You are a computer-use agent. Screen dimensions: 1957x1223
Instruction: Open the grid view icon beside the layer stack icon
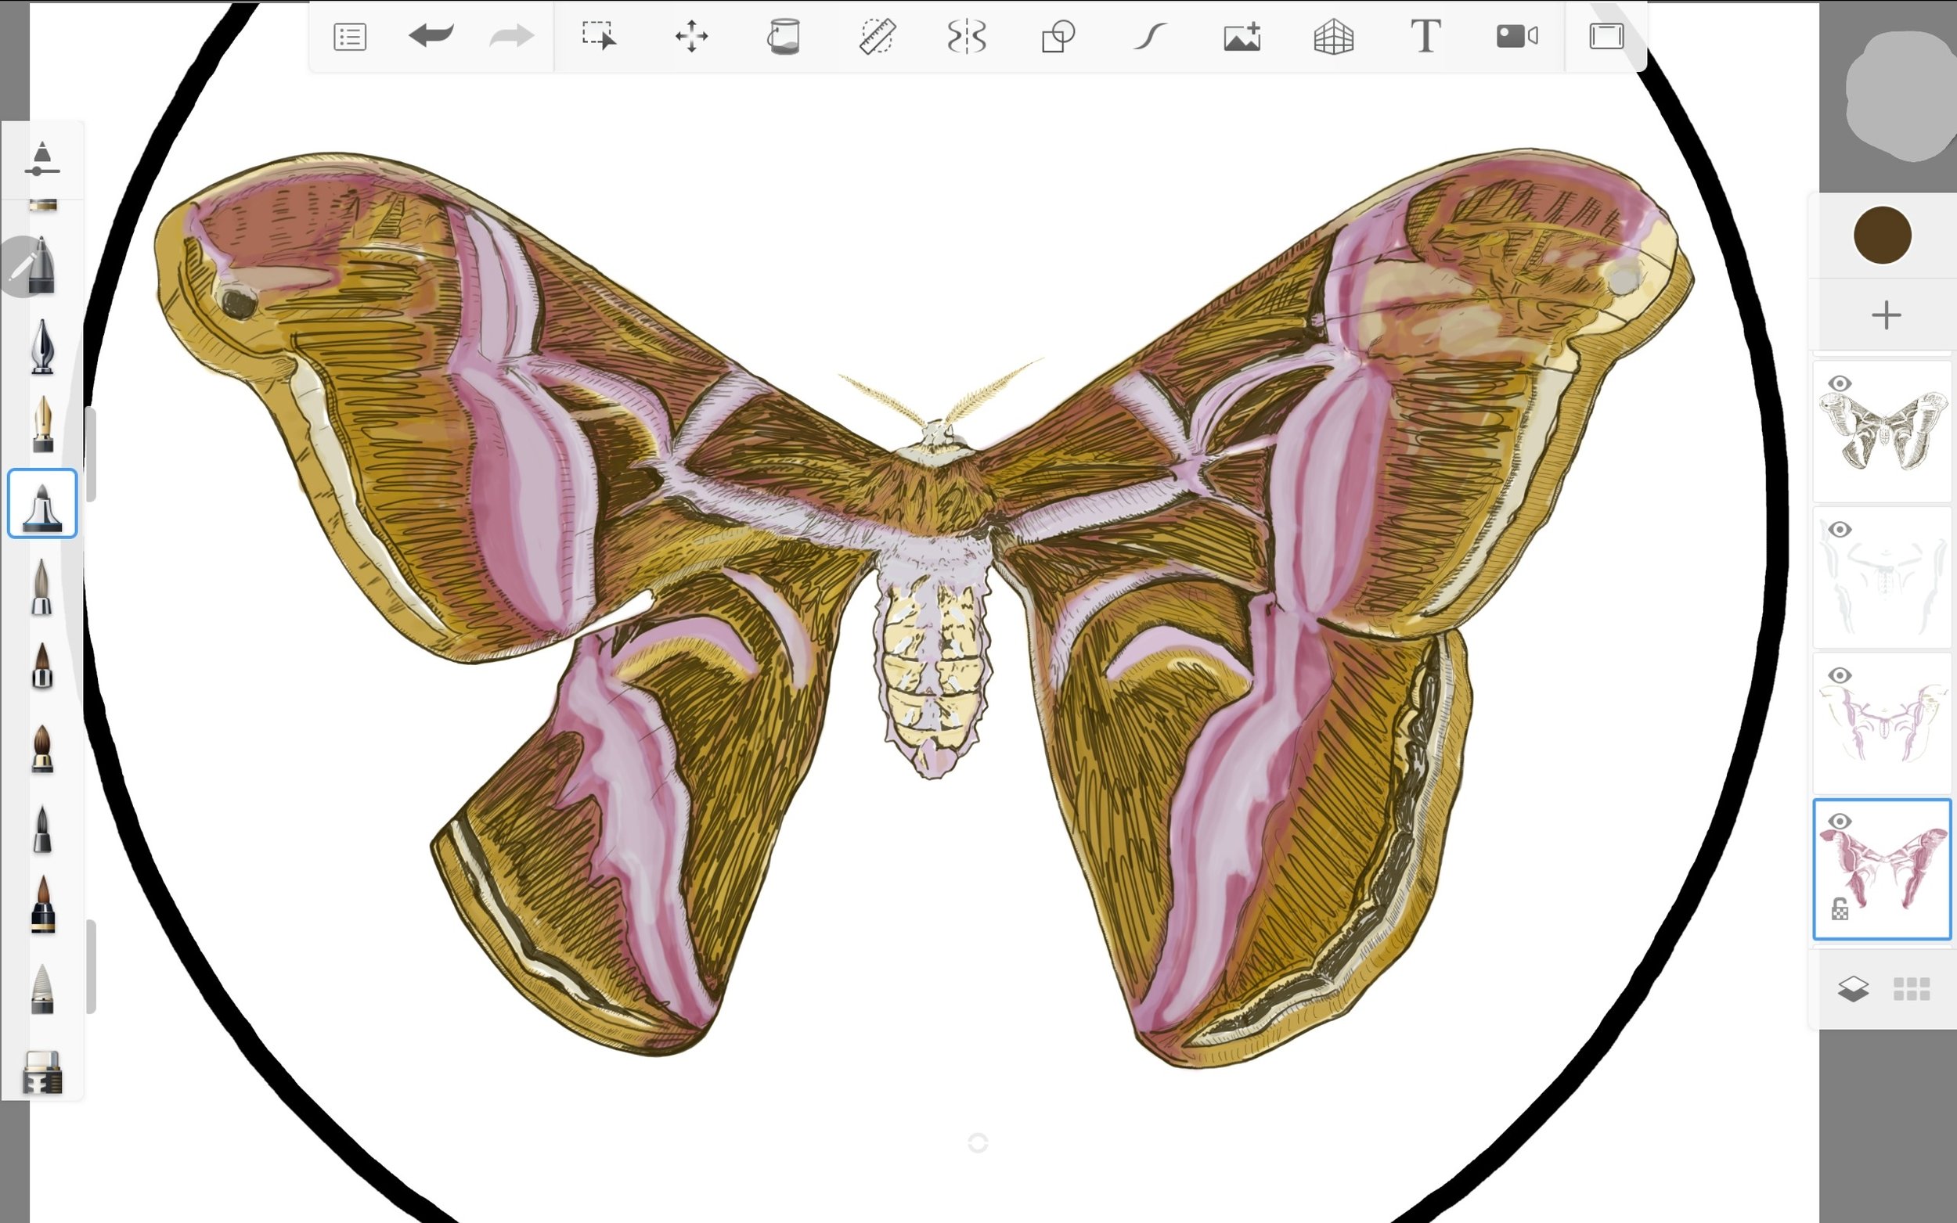1912,988
